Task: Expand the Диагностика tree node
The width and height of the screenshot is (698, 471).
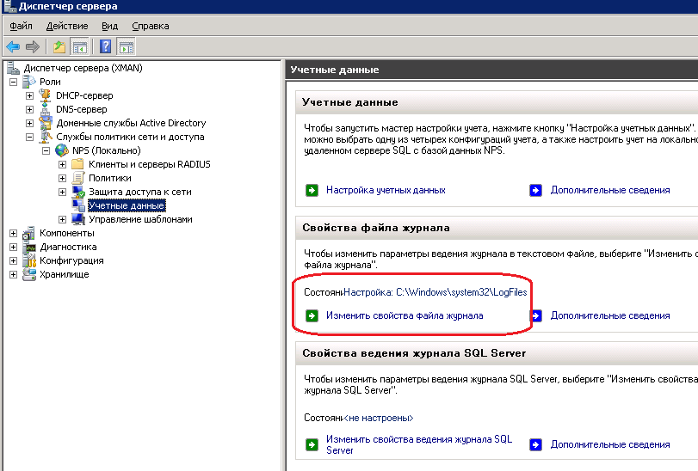Action: (13, 247)
